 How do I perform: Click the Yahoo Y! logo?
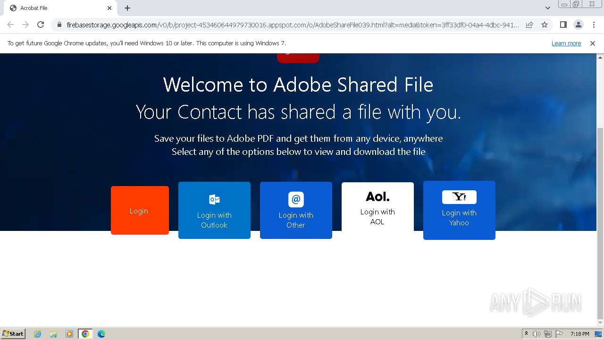coord(459,197)
